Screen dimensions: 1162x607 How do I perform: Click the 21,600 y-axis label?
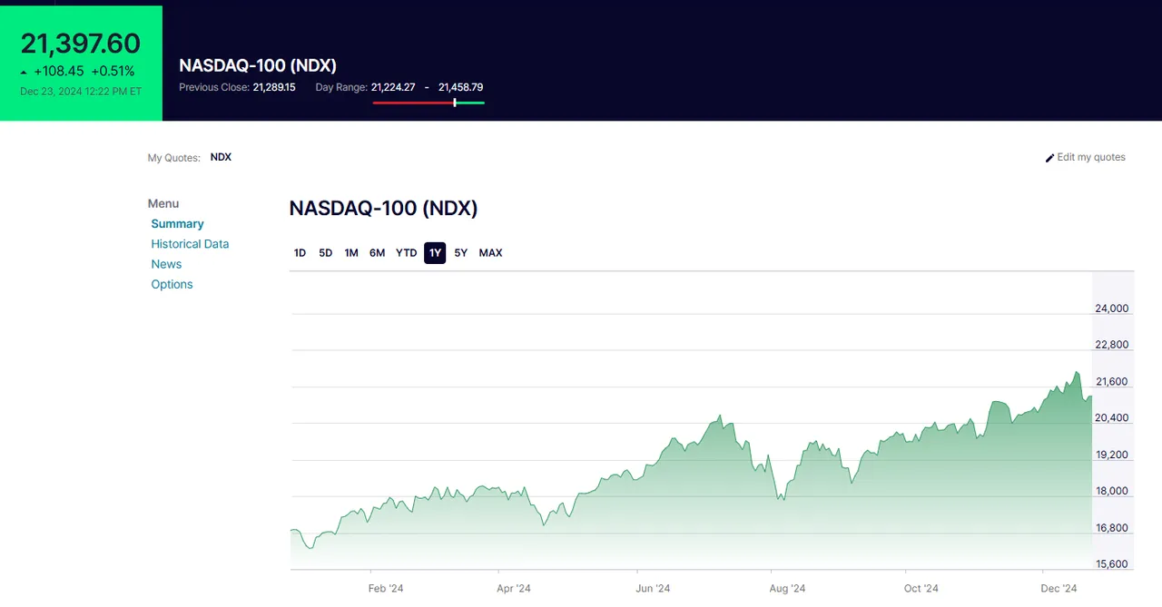tap(1112, 382)
